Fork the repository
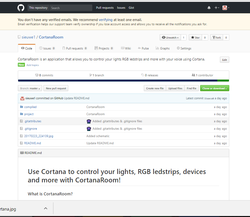This screenshot has height=217, width=250. [217, 38]
